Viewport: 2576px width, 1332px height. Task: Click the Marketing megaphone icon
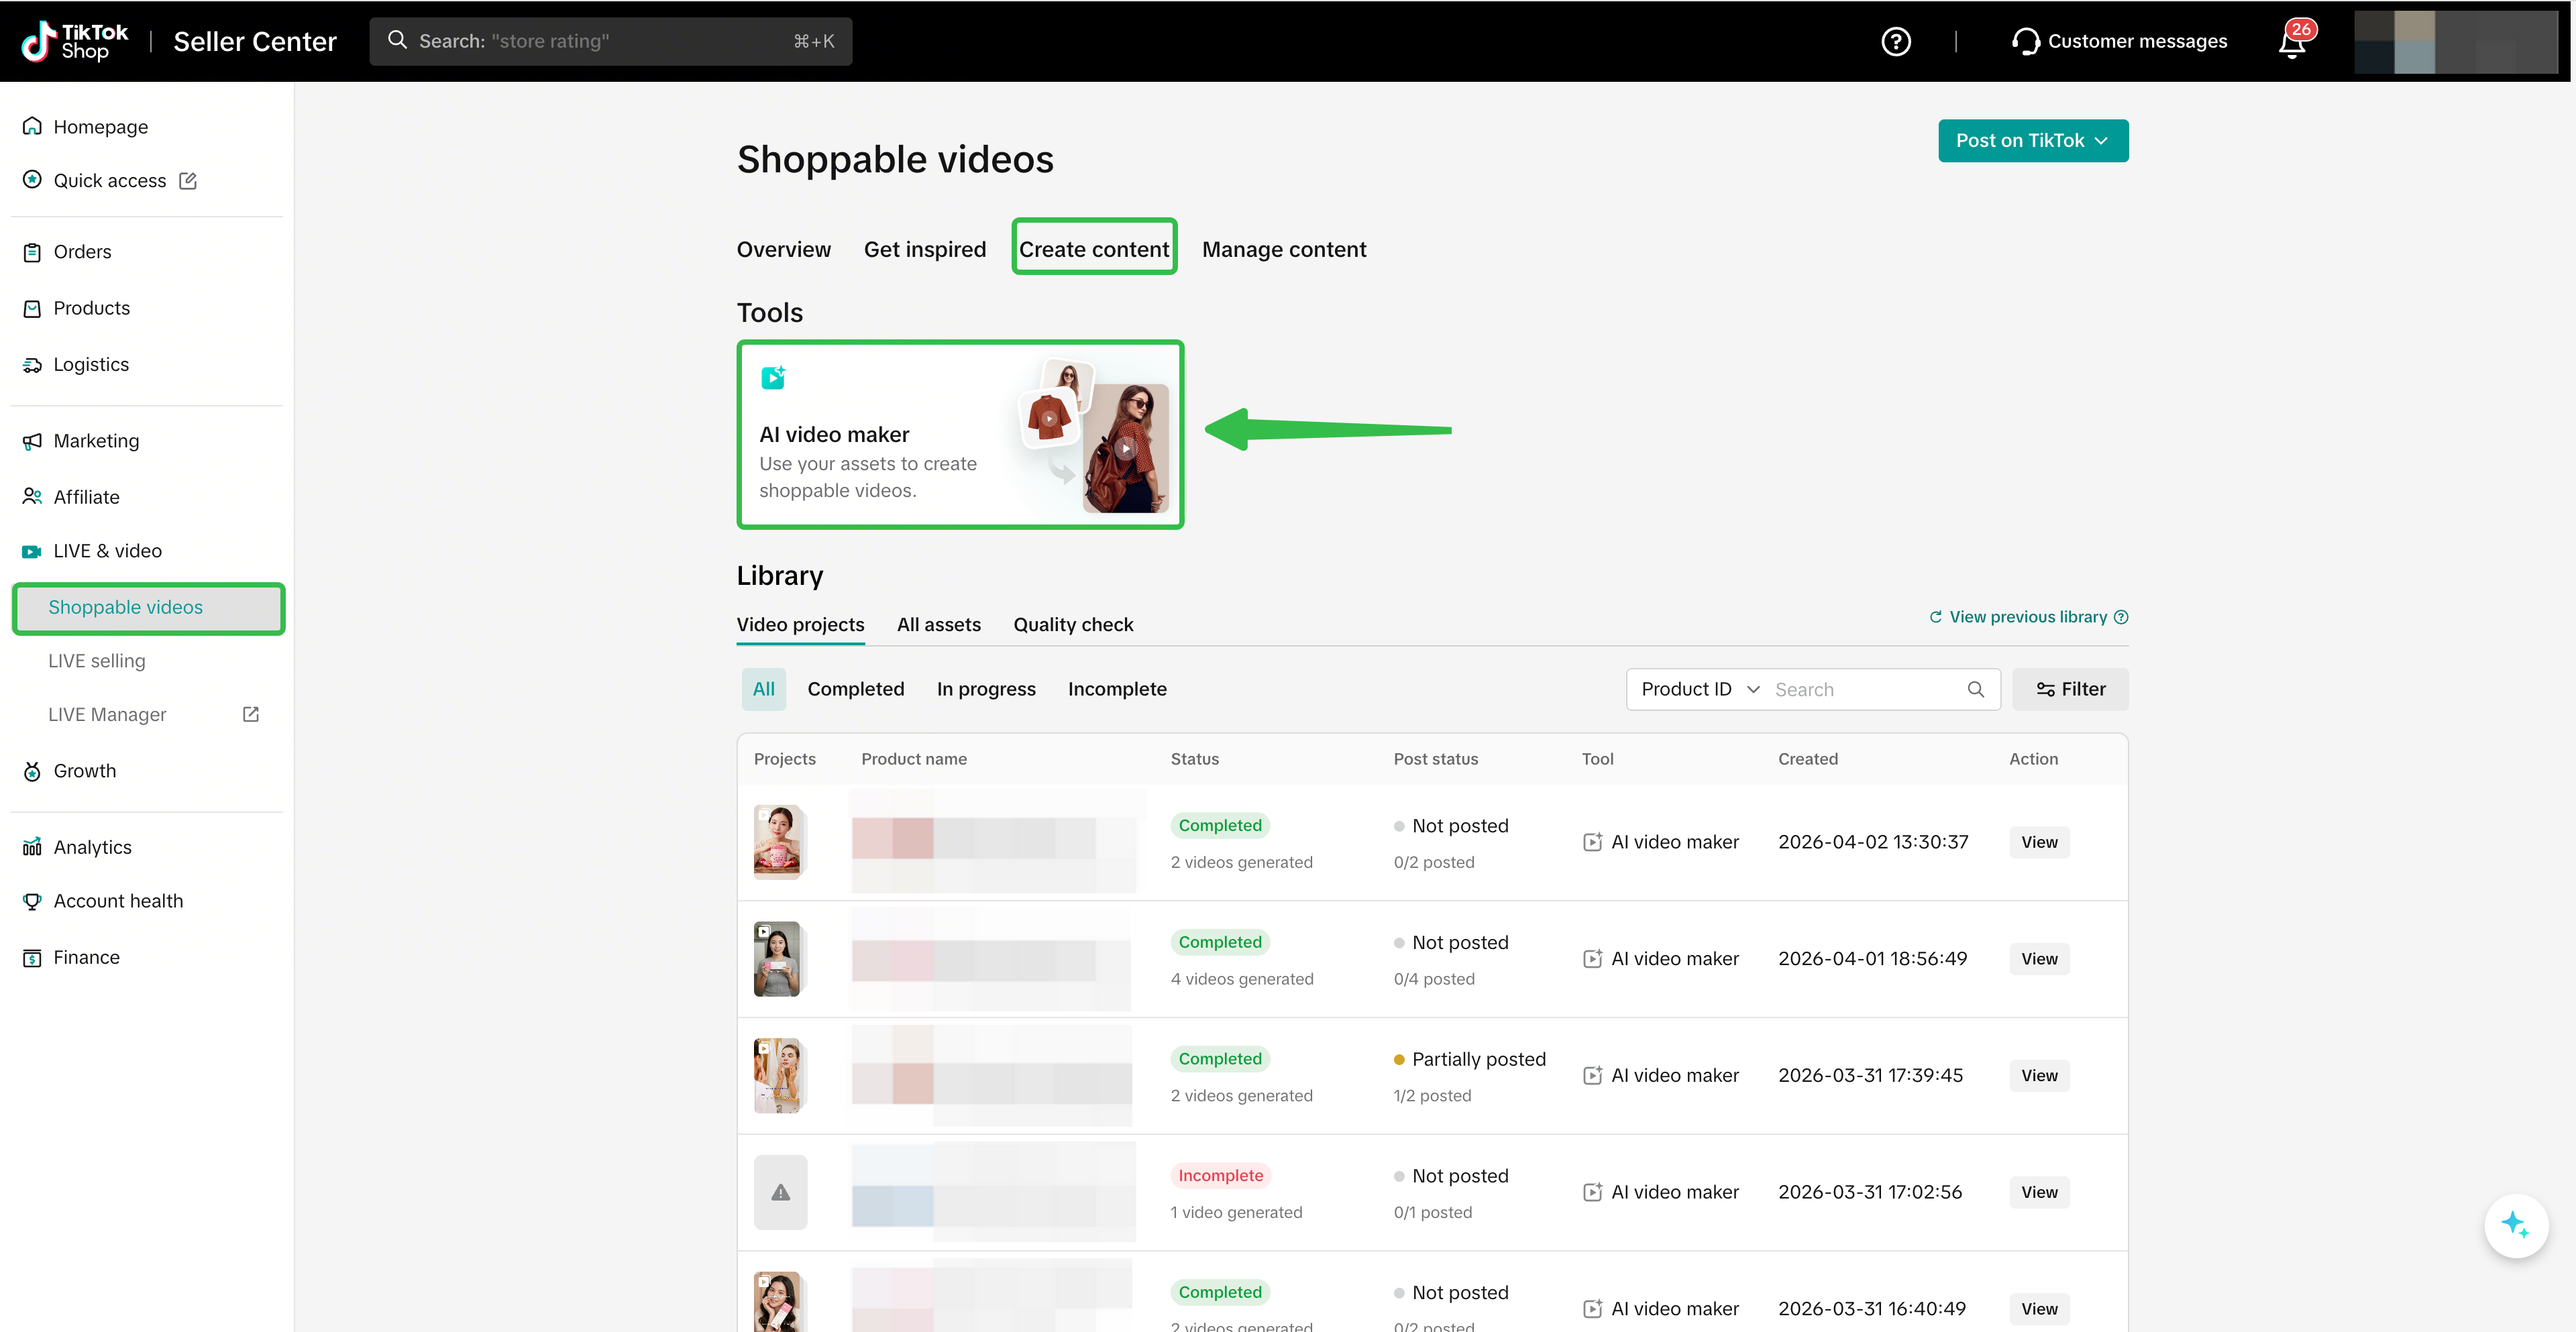coord(32,441)
